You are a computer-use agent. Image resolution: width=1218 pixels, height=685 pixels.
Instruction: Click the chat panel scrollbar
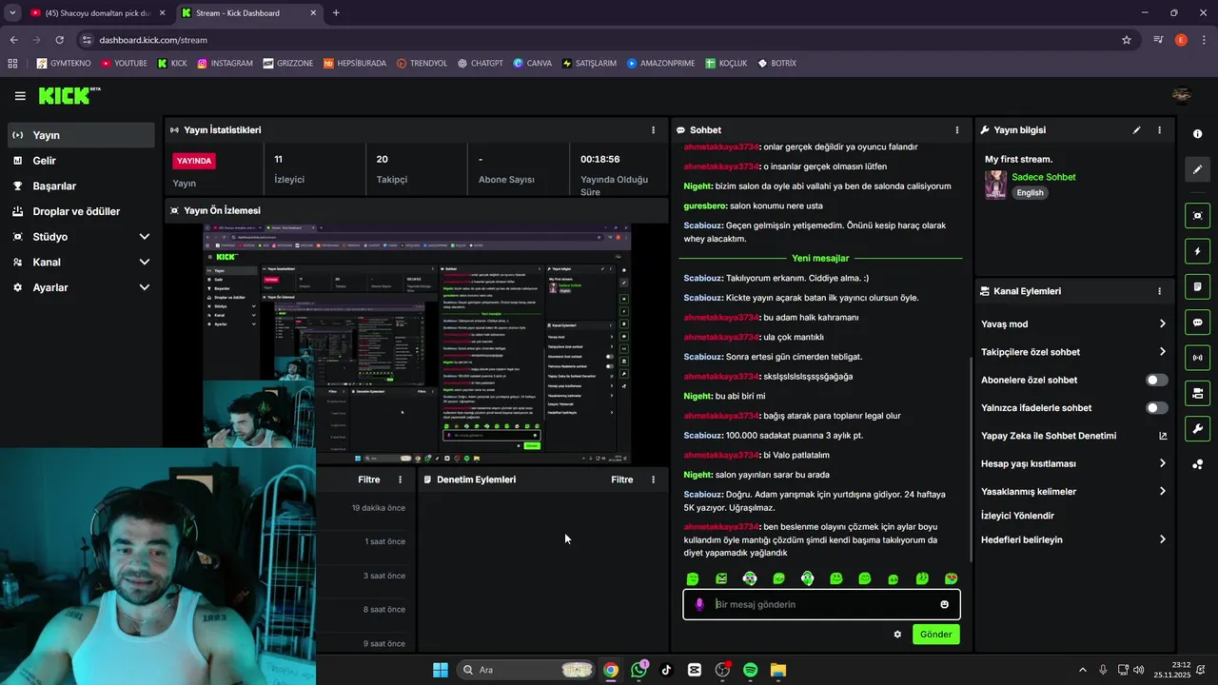tap(970, 459)
